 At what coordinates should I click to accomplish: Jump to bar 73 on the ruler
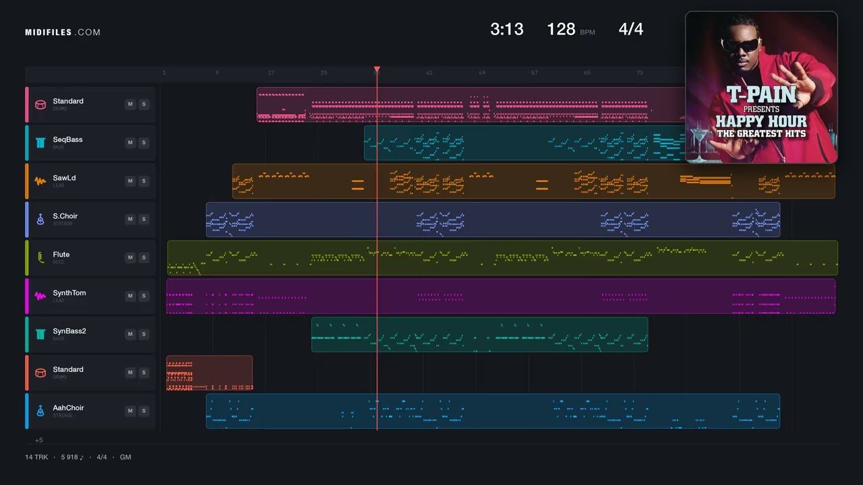coord(640,73)
